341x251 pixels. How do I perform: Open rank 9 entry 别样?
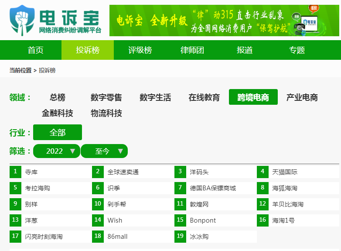31,204
